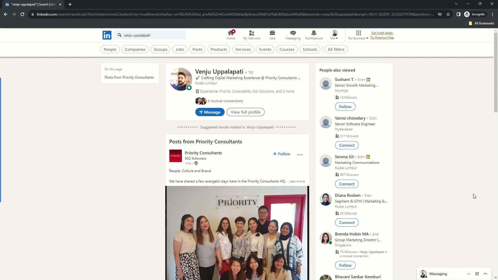The width and height of the screenshot is (498, 280).
Task: Click the address bar URL
Action: [x=235, y=14]
